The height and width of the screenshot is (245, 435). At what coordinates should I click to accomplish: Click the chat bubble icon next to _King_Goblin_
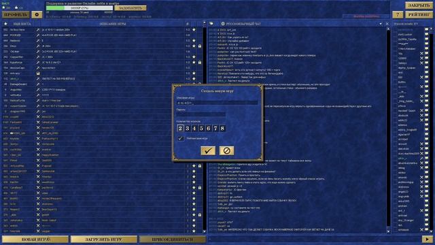427,101
